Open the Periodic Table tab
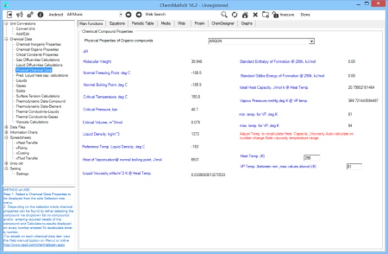The width and height of the screenshot is (388, 254). [143, 23]
